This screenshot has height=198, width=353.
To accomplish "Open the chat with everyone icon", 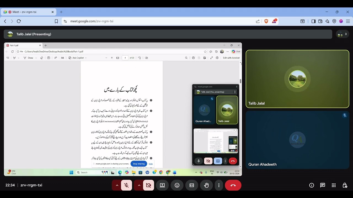I will (323, 185).
